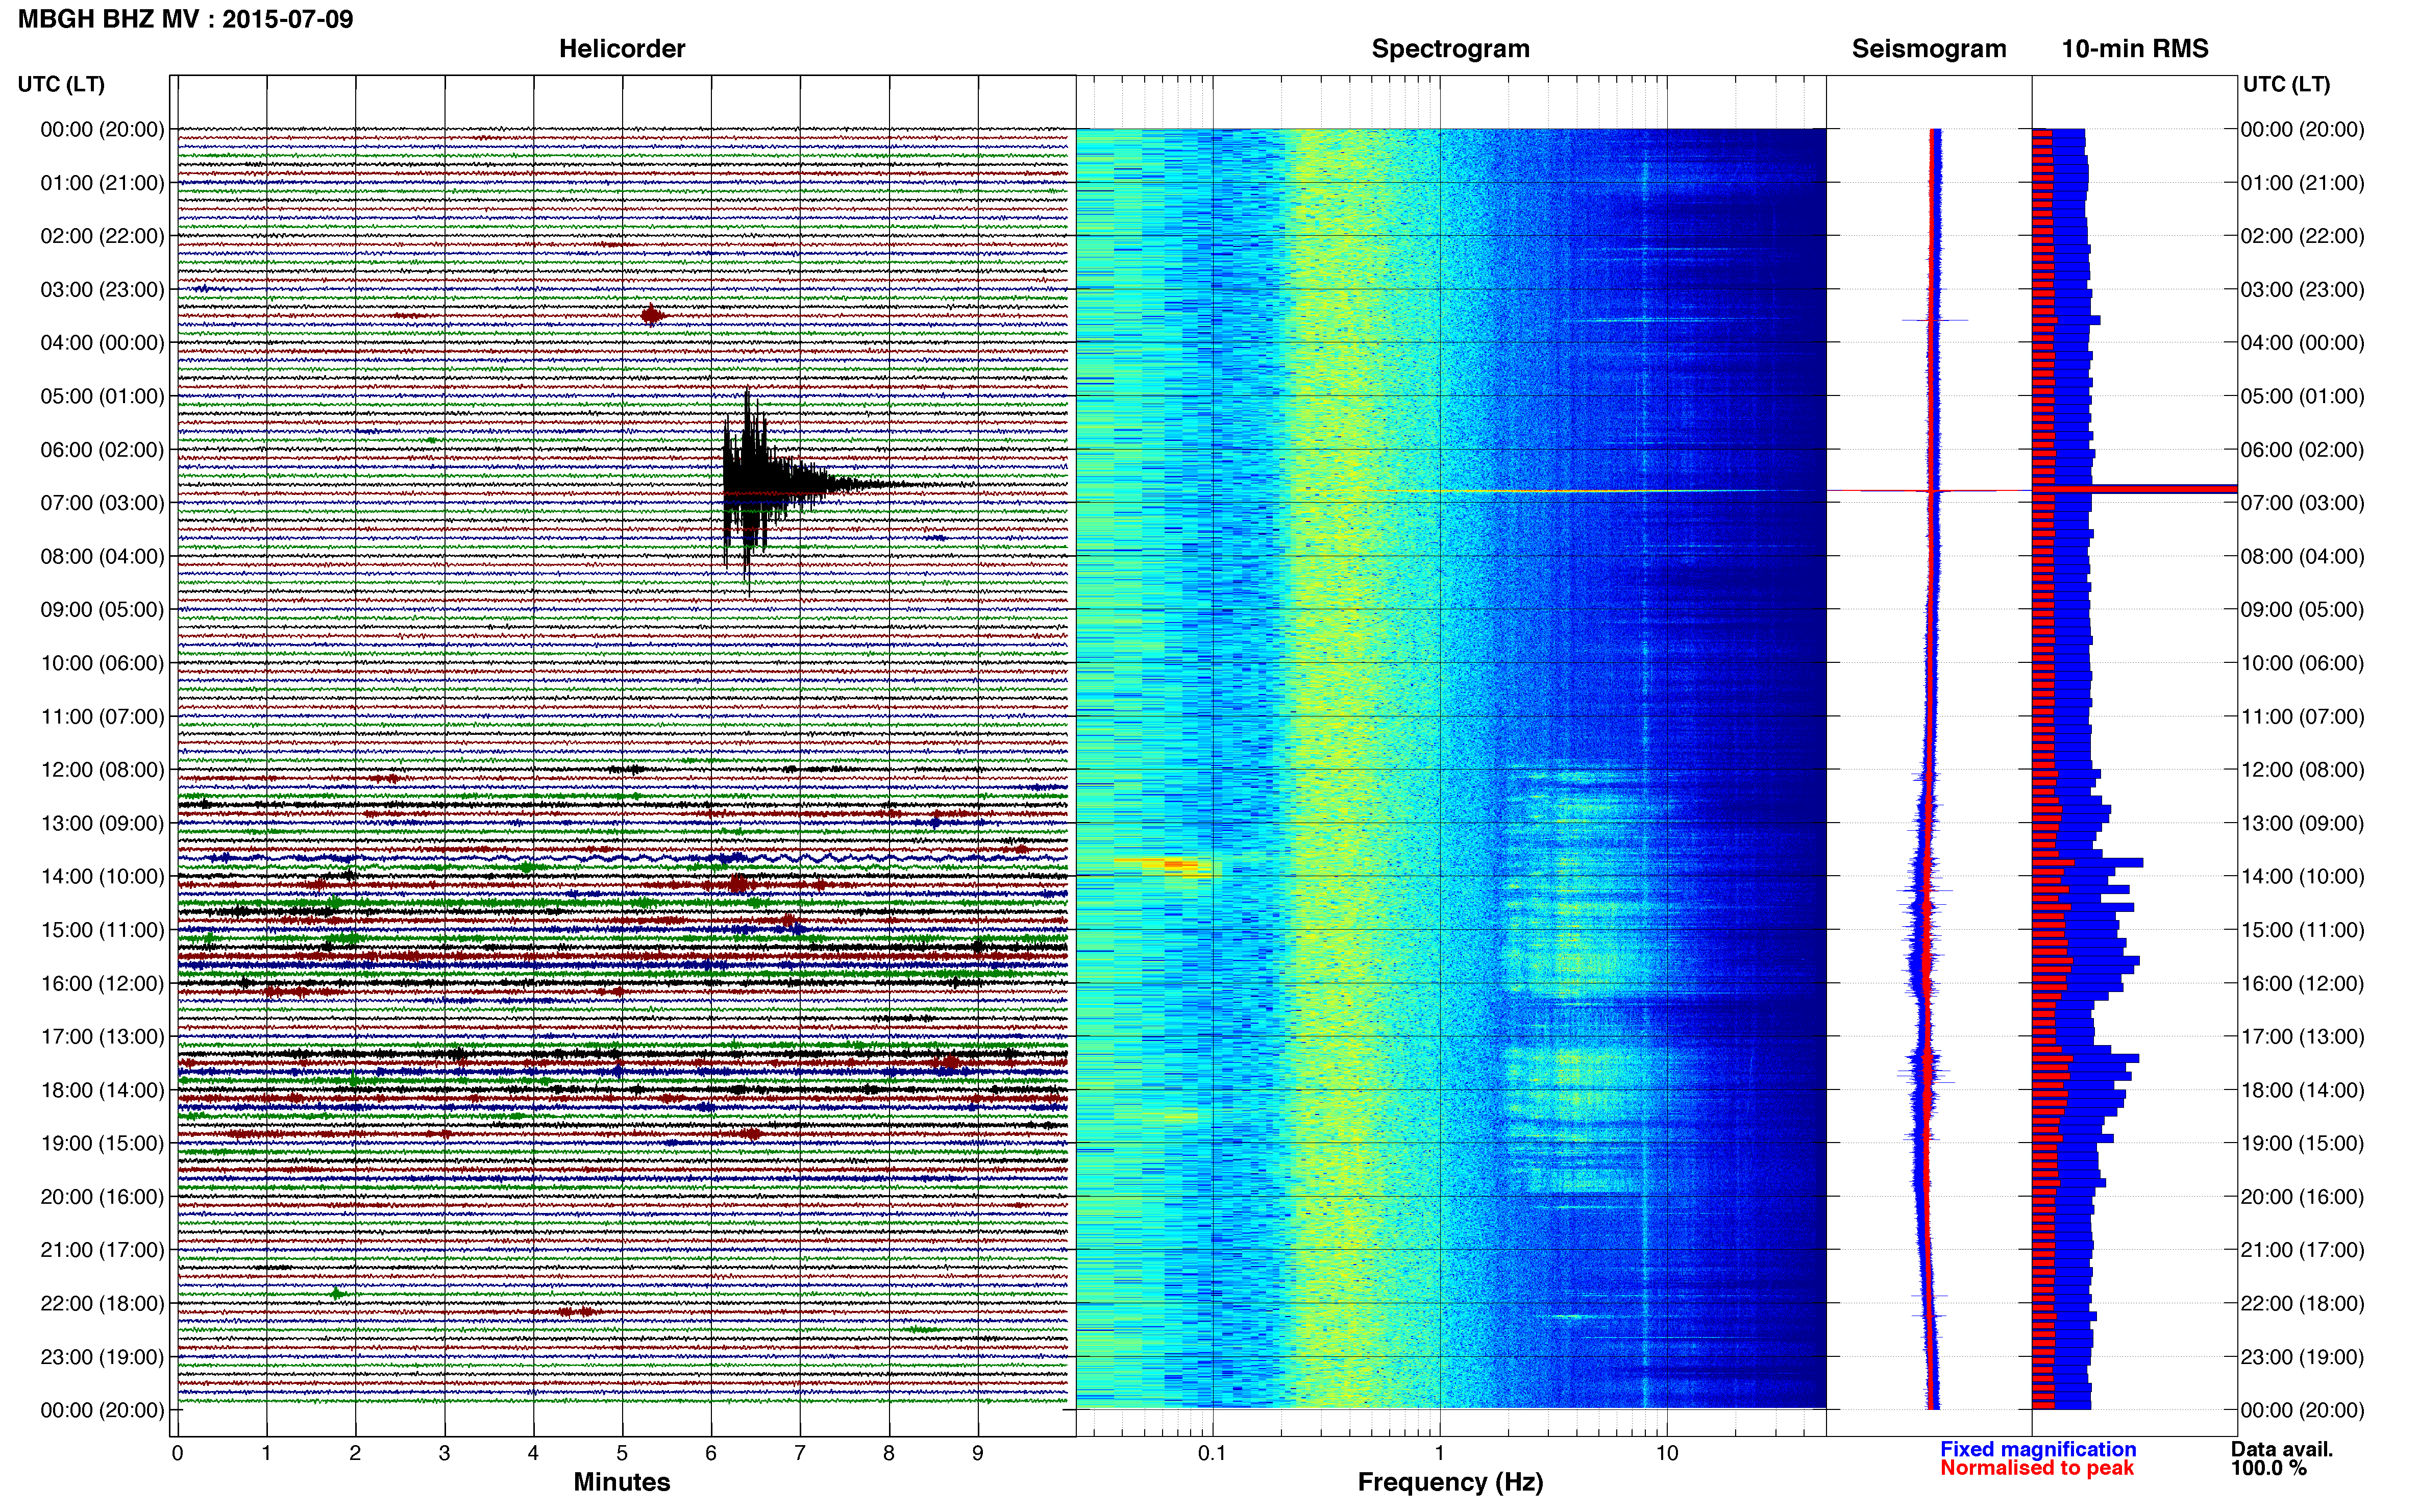
Task: Click the 'Minutes' x-axis label
Action: [x=621, y=1482]
